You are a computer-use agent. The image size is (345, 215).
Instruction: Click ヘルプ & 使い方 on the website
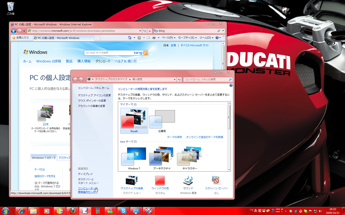[126, 61]
